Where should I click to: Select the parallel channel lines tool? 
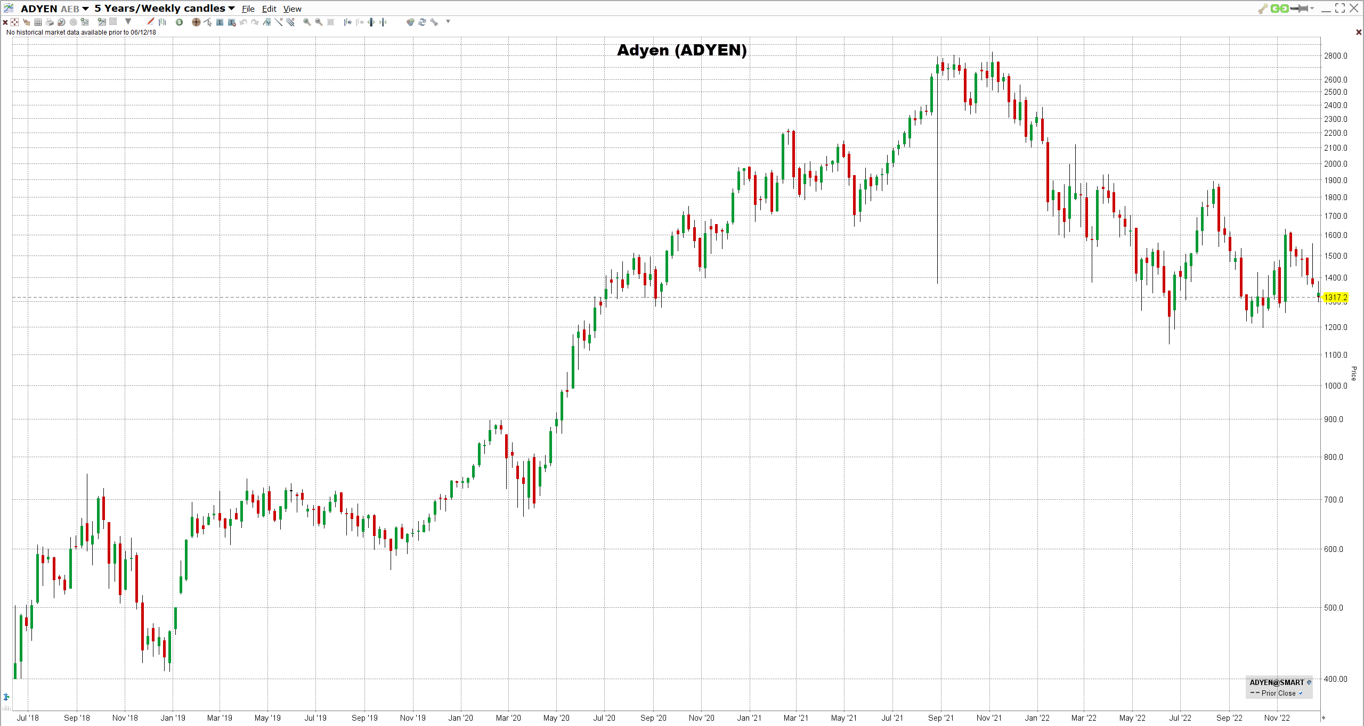(x=290, y=22)
